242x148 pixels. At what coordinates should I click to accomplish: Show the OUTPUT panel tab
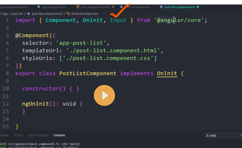click(x=18, y=135)
